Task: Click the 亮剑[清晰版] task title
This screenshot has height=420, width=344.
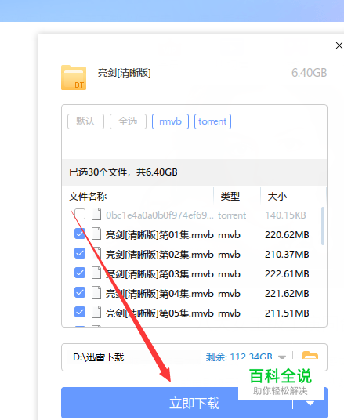Action: click(125, 73)
